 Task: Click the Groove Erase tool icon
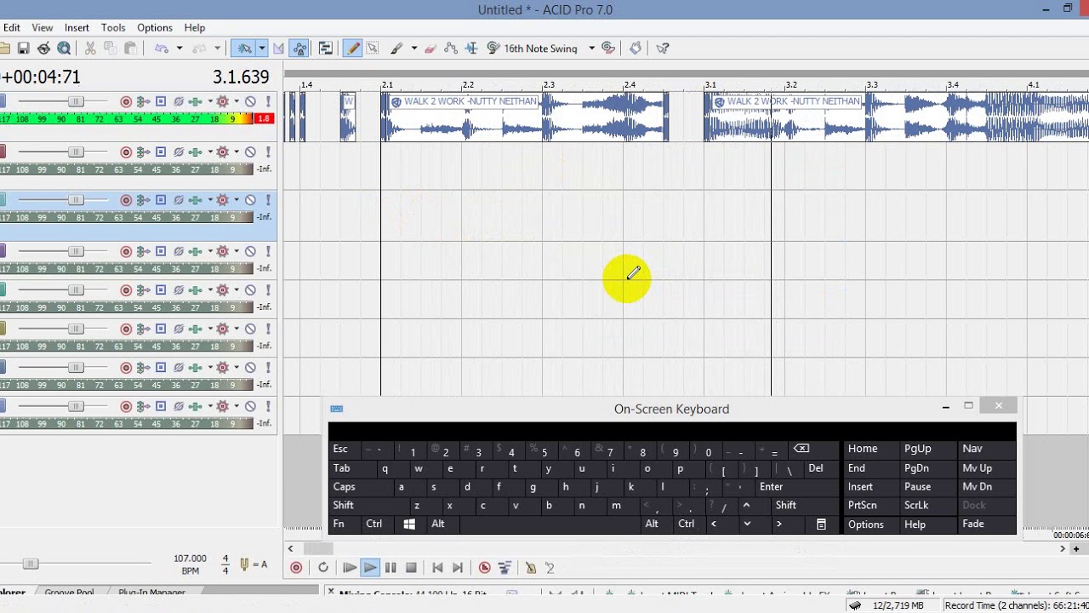tap(608, 49)
